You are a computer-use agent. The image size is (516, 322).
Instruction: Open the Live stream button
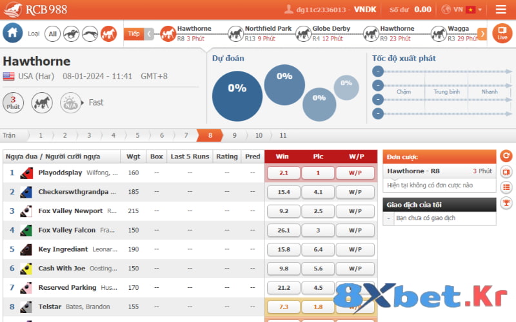(x=502, y=33)
